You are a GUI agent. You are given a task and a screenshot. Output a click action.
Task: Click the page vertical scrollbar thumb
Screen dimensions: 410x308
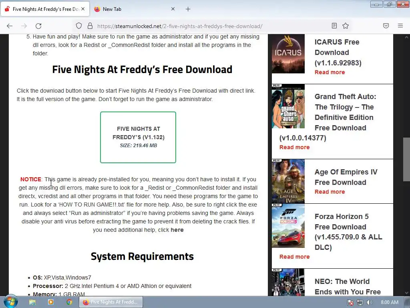(406, 159)
